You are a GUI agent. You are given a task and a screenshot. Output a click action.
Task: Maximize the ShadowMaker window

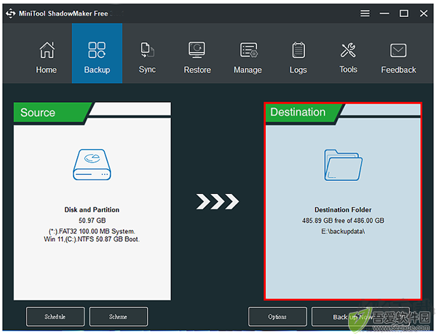404,14
